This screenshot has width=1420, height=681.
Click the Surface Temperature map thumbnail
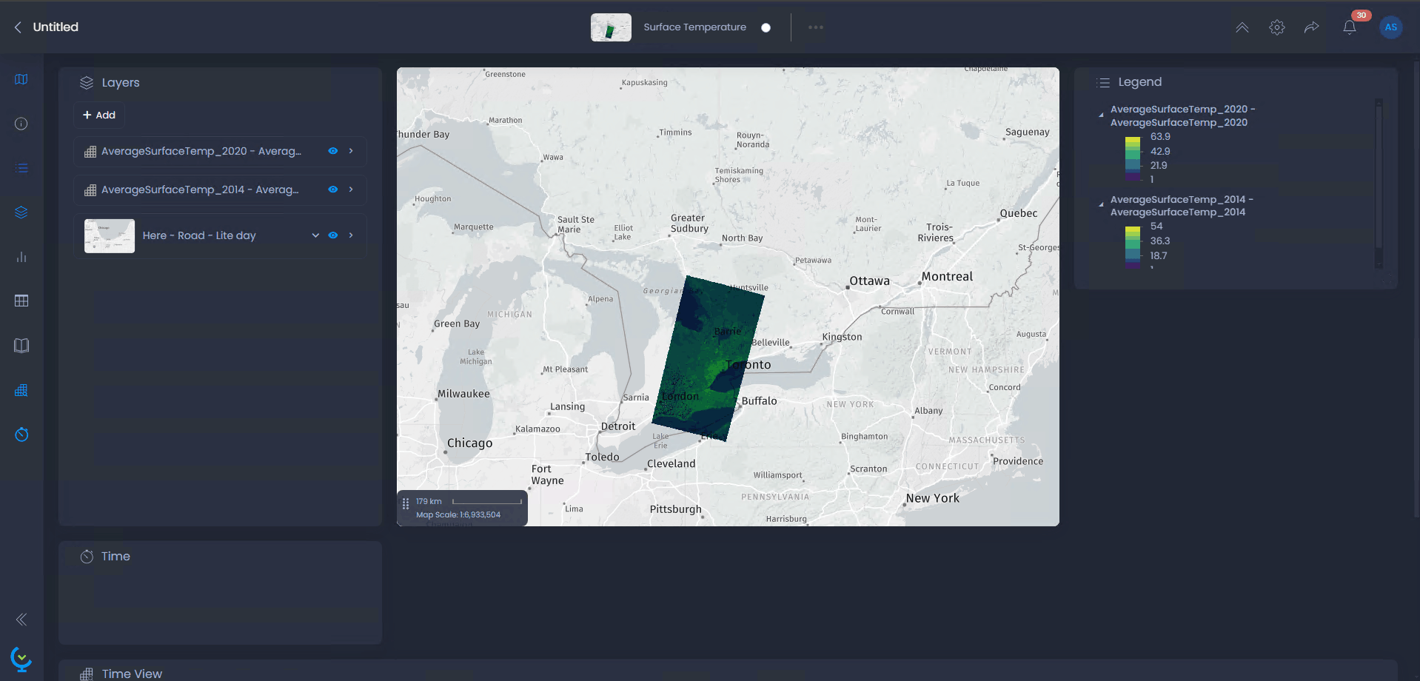click(611, 27)
